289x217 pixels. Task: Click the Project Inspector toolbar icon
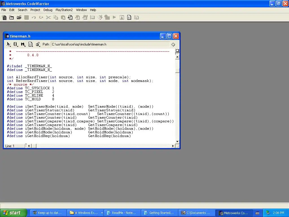tap(122, 18)
